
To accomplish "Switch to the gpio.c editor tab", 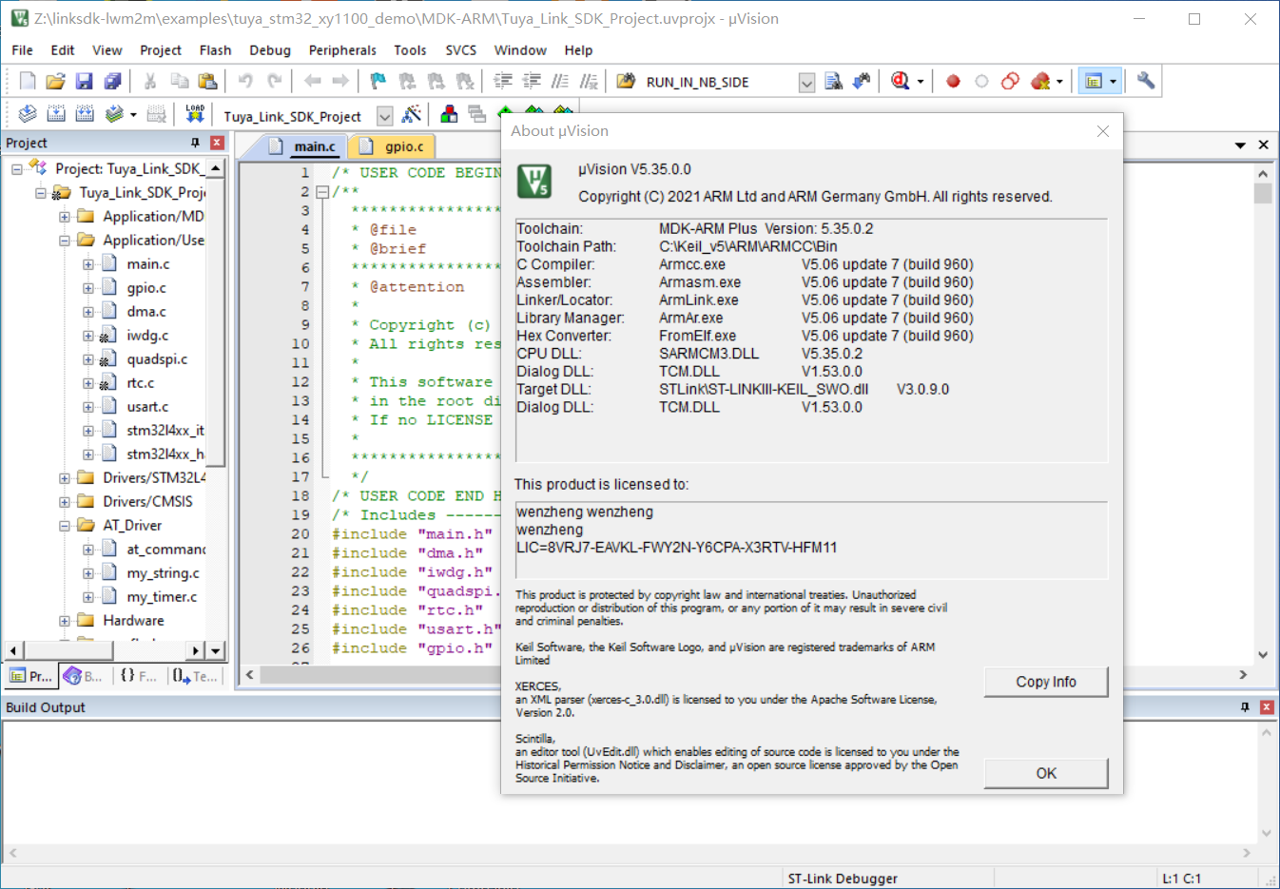I will [395, 145].
